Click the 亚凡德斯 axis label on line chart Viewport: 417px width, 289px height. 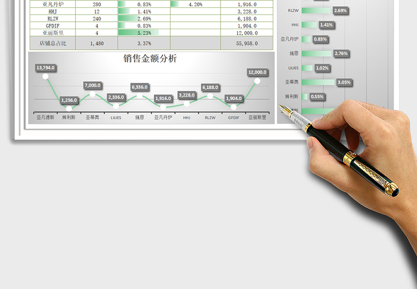click(x=45, y=117)
